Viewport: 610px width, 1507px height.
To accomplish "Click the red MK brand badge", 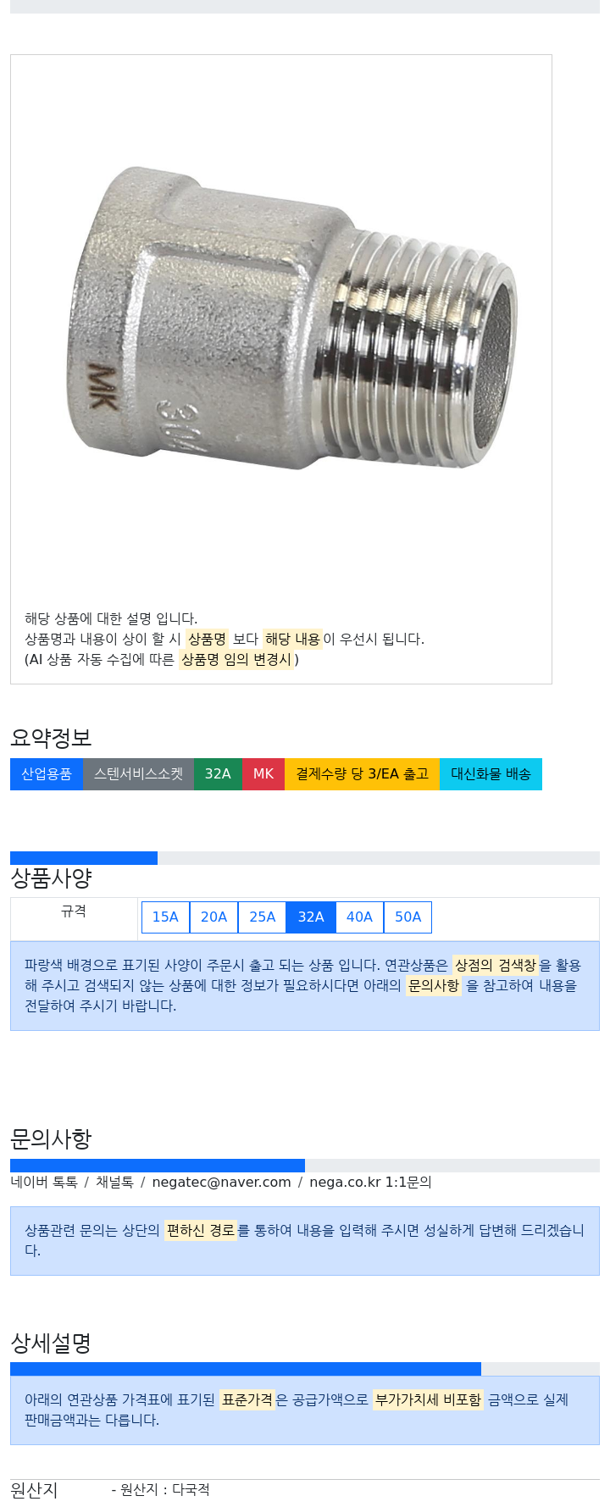I will 263,774.
